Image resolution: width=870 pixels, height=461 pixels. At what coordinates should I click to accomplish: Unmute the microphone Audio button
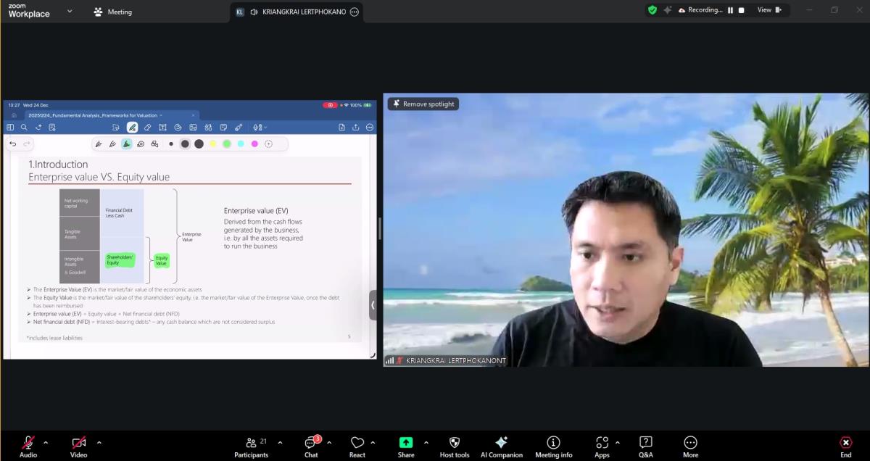coord(28,446)
